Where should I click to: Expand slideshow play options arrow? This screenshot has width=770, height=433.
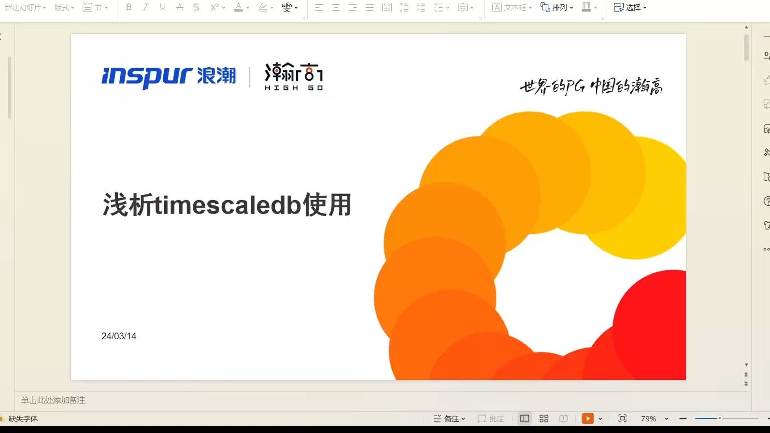pyautogui.click(x=600, y=419)
